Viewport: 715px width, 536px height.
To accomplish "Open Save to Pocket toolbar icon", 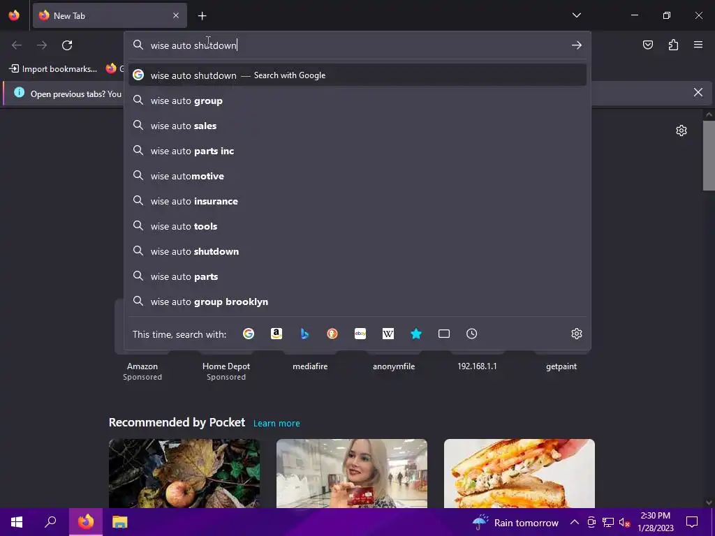I will point(647,45).
